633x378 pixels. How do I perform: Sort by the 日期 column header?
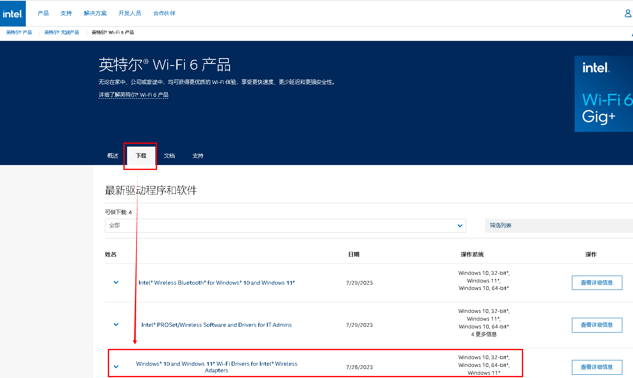pos(354,254)
